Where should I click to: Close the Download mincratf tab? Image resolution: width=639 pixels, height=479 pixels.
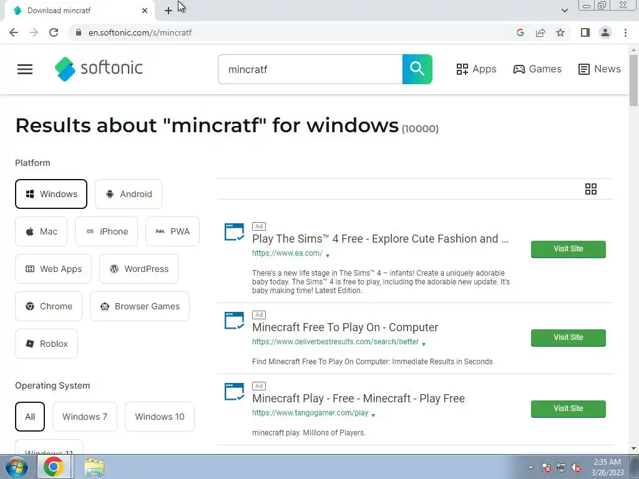click(x=145, y=11)
